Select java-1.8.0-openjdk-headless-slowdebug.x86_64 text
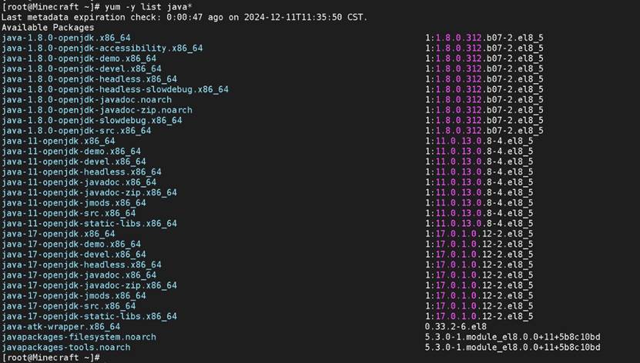Viewport: 640px width, 363px height. [115, 89]
